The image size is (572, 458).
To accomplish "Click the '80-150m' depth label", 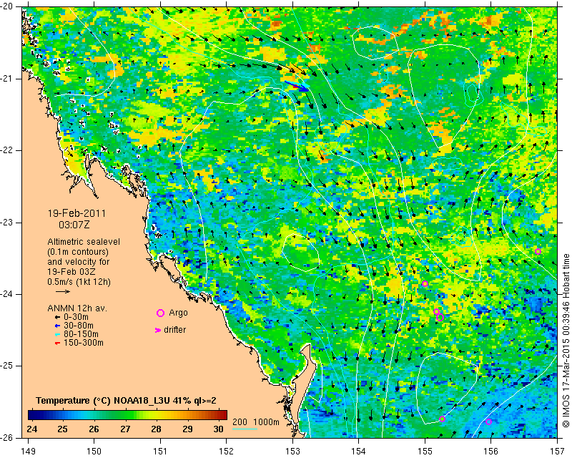I will pos(81,334).
